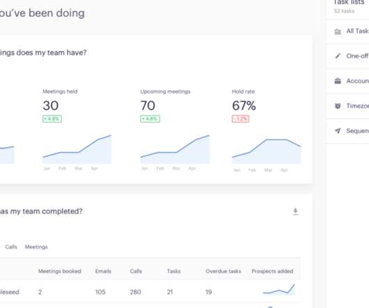
Task: Sort by Meetings booked column
Action: (60, 271)
